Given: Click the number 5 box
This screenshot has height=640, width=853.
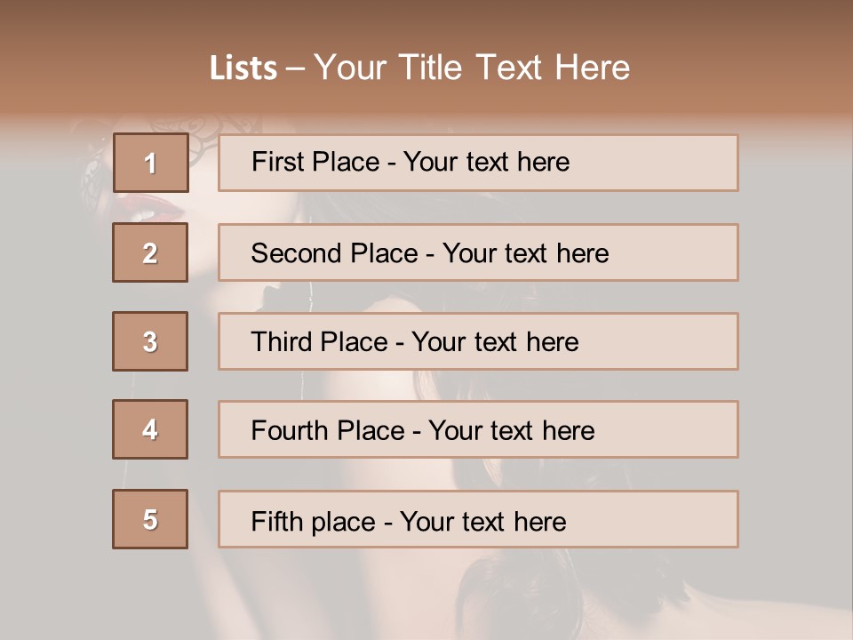Looking at the screenshot, I should point(150,519).
